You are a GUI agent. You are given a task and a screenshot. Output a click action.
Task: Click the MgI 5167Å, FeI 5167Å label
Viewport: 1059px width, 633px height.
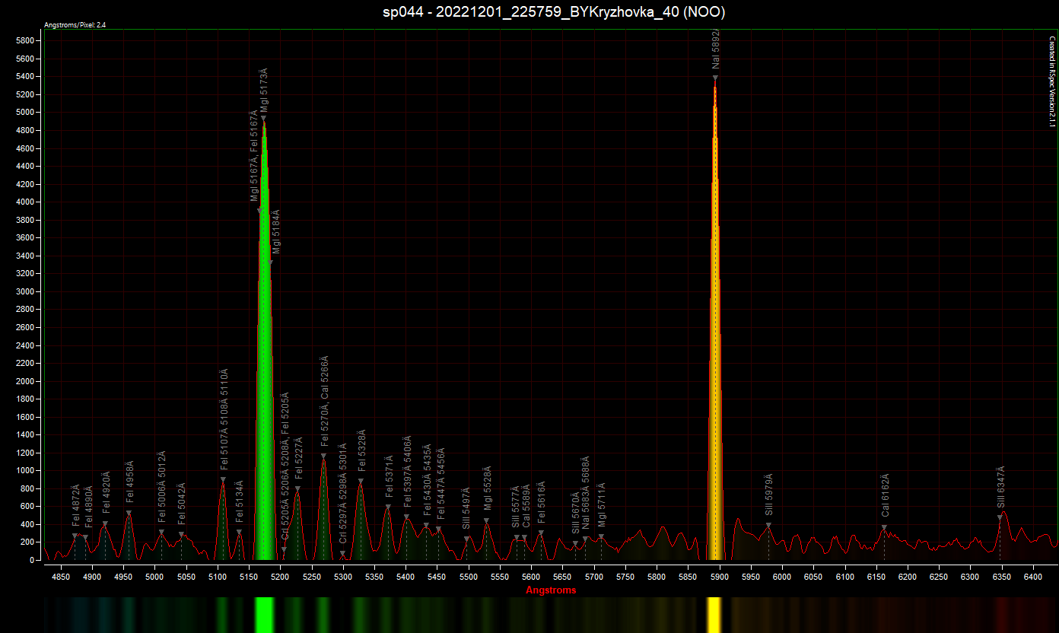254,156
